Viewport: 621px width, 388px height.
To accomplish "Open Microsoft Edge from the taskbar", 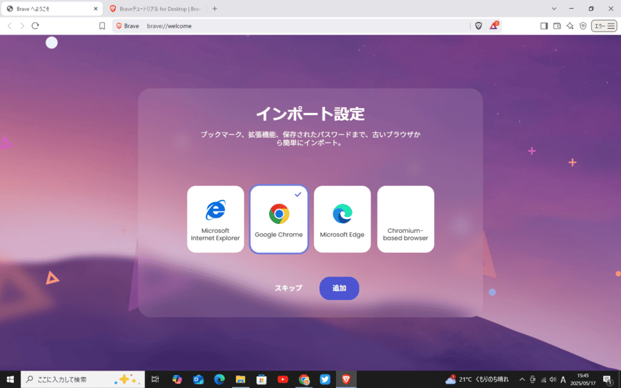I will point(219,379).
